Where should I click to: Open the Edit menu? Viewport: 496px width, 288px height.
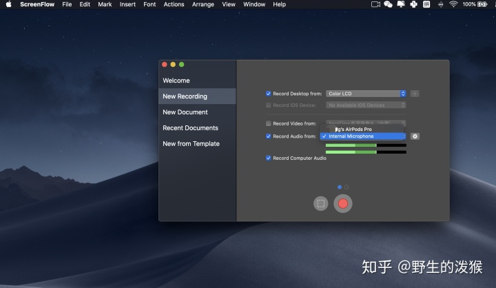click(85, 4)
